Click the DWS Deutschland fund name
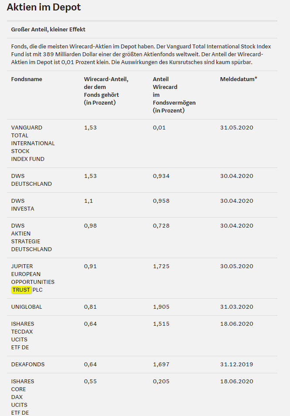 coord(31,180)
